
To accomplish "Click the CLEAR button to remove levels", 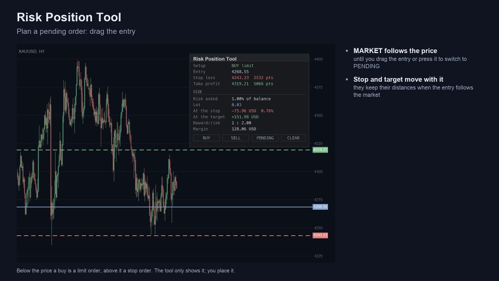I will coord(293,138).
